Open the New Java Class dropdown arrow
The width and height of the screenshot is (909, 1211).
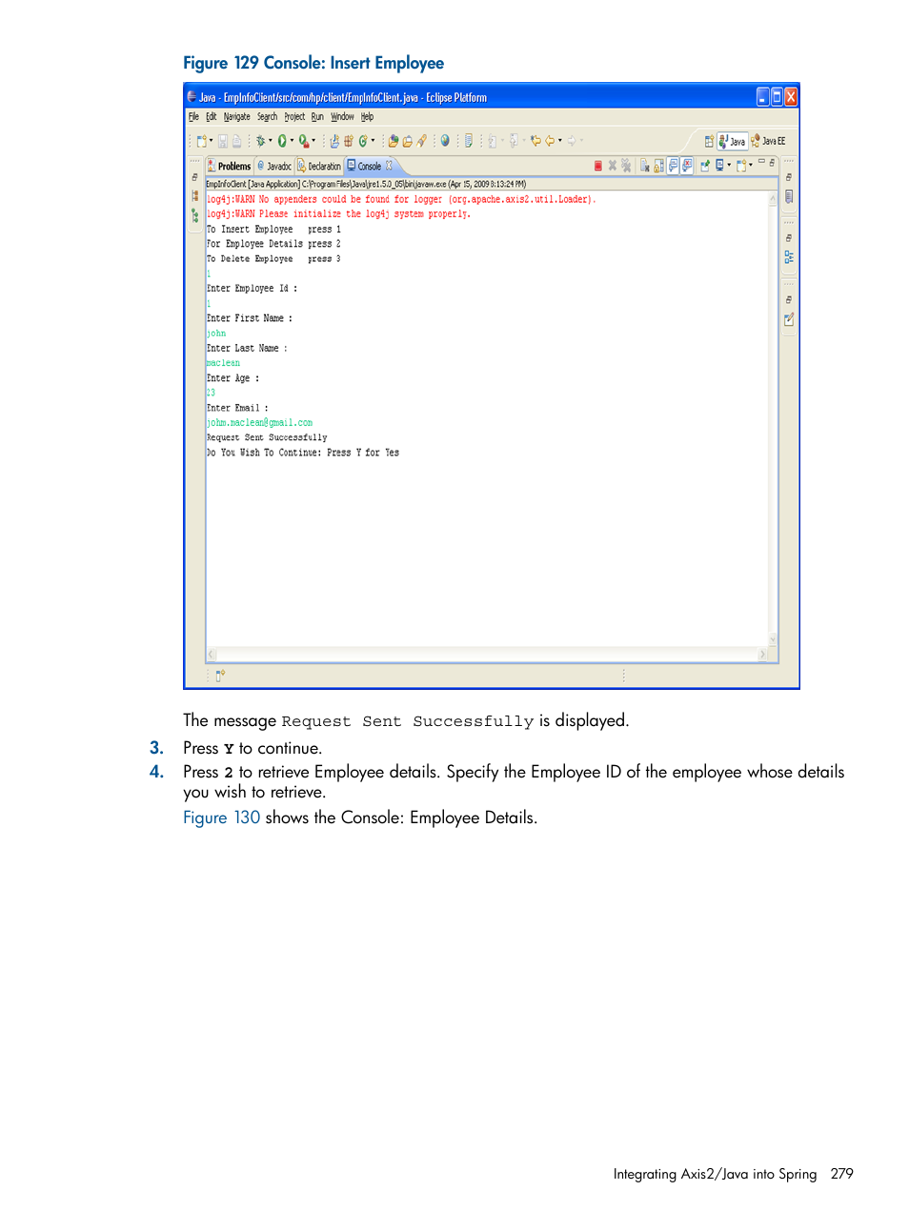[373, 141]
